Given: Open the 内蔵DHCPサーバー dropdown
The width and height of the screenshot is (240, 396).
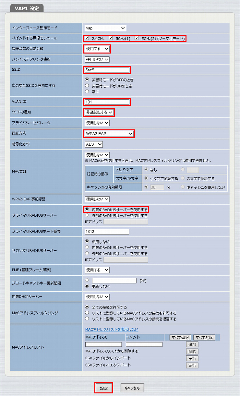Looking at the screenshot, I should click(x=97, y=297).
